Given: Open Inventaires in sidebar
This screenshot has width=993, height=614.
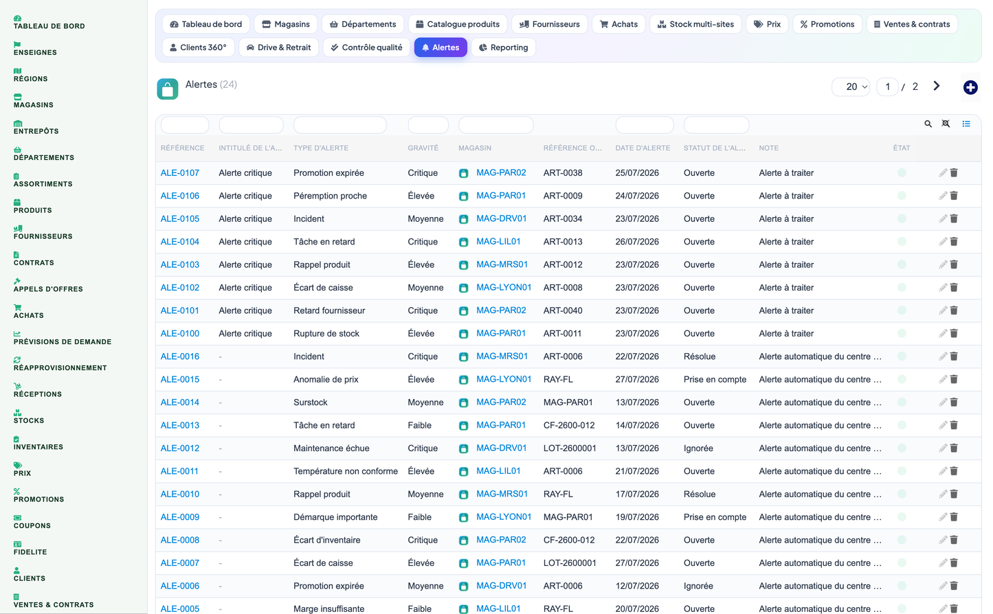Looking at the screenshot, I should click(x=38, y=444).
